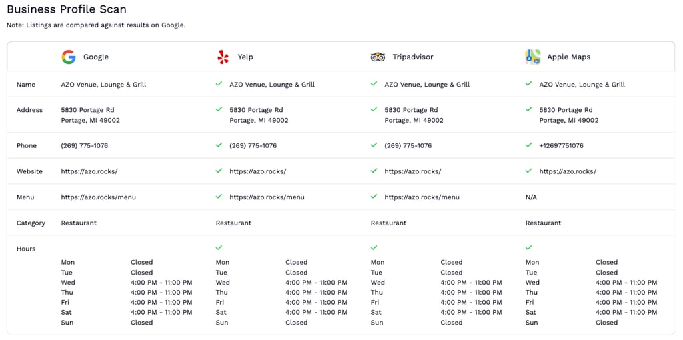Click Google's business name AZO Venue
683x340 pixels.
click(103, 85)
